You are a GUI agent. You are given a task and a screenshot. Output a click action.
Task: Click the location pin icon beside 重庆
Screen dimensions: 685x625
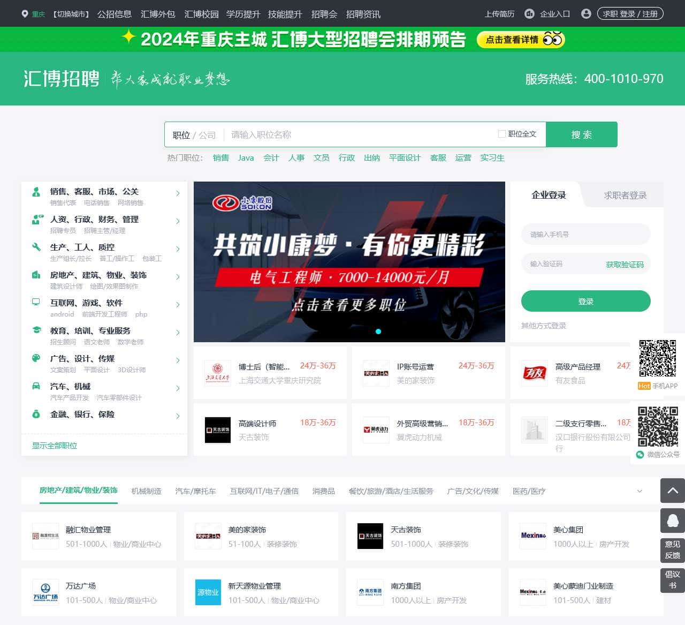[25, 14]
